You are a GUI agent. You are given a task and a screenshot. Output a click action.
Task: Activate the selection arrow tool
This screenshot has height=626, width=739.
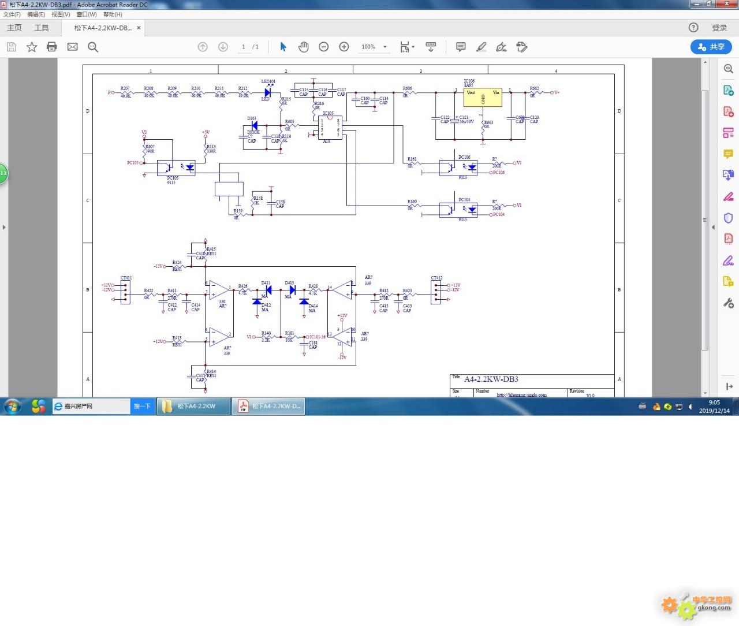[283, 47]
